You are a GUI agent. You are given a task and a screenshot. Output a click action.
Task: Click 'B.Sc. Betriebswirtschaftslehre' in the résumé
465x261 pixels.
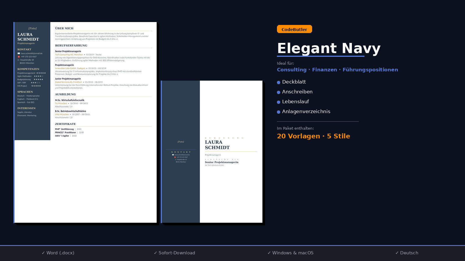click(x=71, y=111)
